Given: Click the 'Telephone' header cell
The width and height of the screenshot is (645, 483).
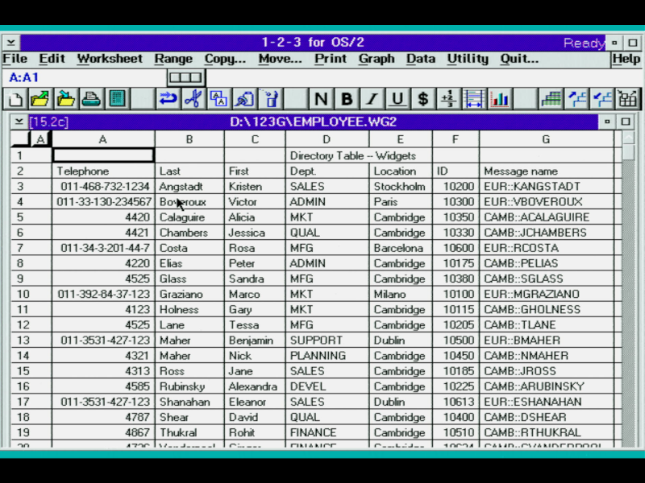Looking at the screenshot, I should coord(103,171).
